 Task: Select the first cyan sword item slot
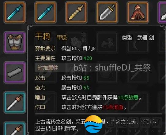(15, 13)
